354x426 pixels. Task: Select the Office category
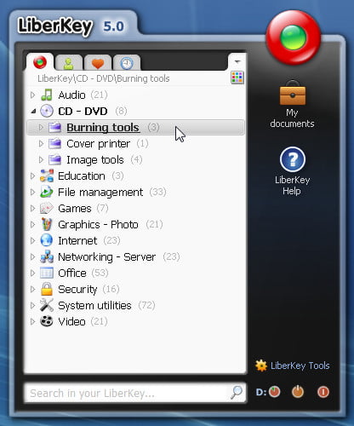pos(72,273)
